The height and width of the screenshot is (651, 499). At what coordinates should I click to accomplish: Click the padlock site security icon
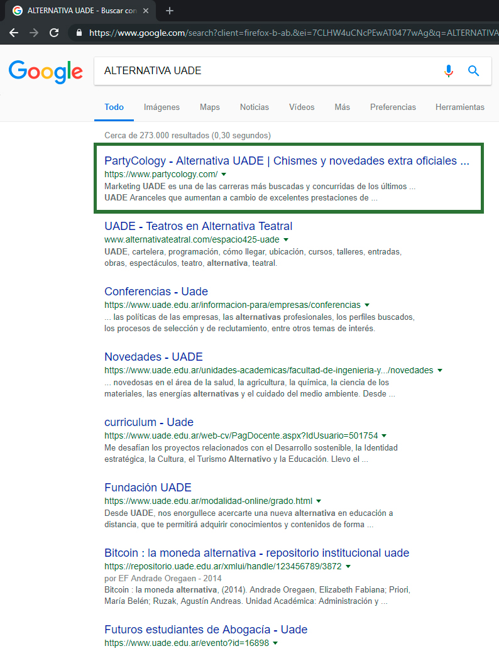[x=79, y=33]
